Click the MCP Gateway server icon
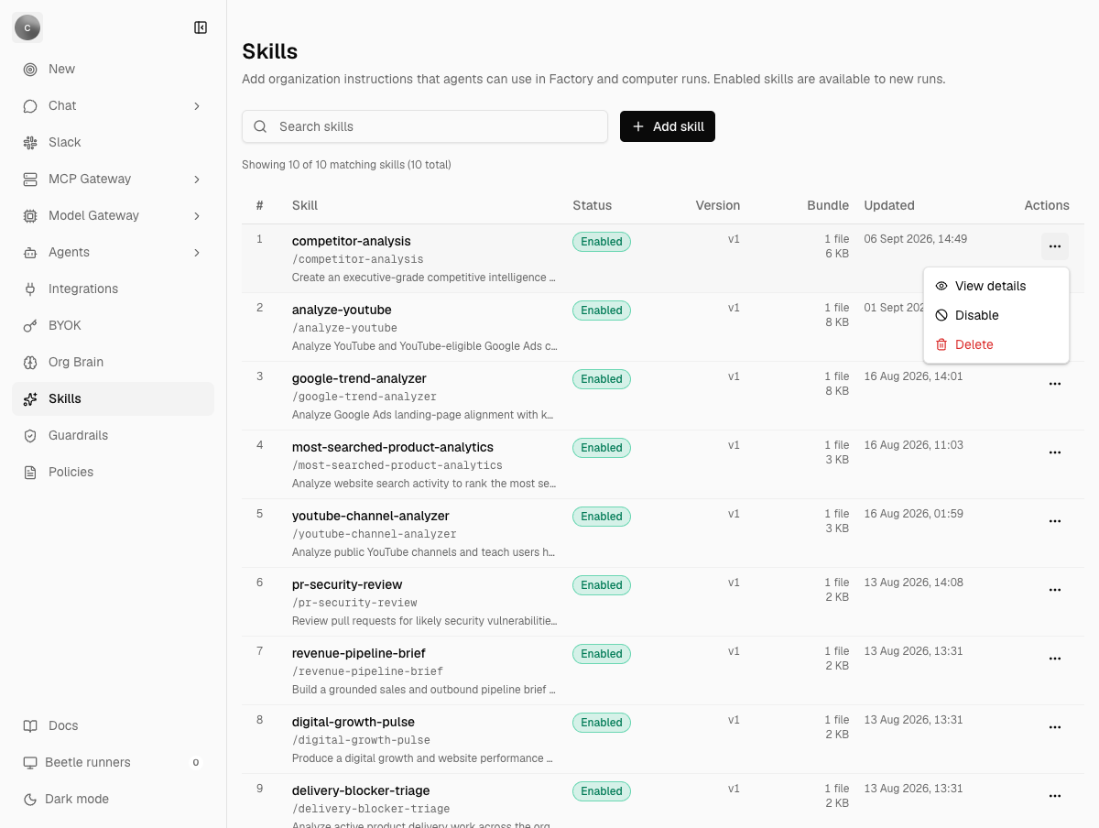 (30, 179)
